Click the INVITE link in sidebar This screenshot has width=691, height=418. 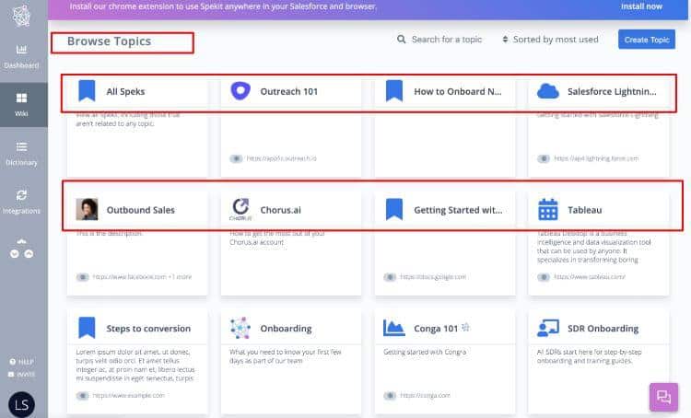[21, 375]
